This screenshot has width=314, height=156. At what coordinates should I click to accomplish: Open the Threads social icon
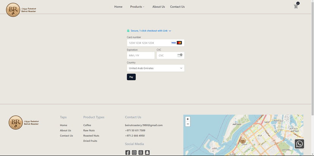pyautogui.click(x=141, y=153)
